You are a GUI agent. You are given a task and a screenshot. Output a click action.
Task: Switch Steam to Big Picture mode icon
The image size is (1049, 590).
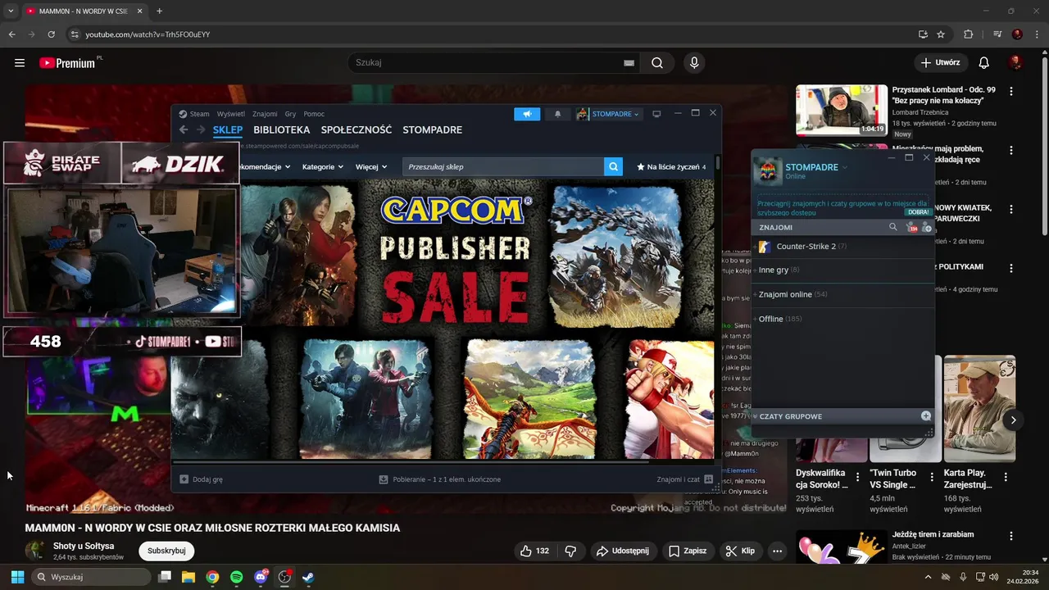tap(656, 114)
